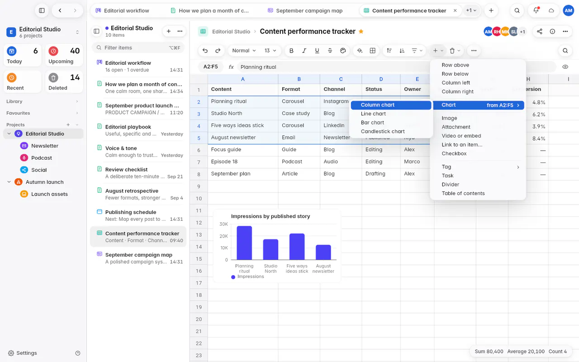579x362 pixels.
Task: Collapse the Autumn launch project
Action: (x=9, y=182)
